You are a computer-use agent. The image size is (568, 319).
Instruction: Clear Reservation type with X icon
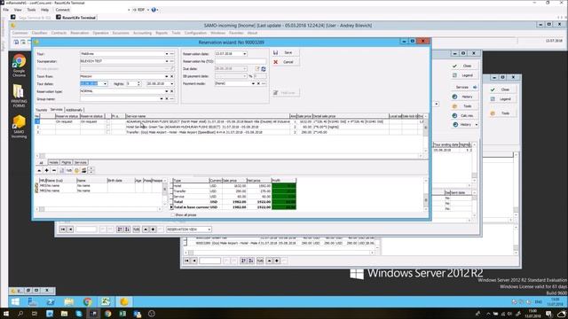[x=171, y=91]
